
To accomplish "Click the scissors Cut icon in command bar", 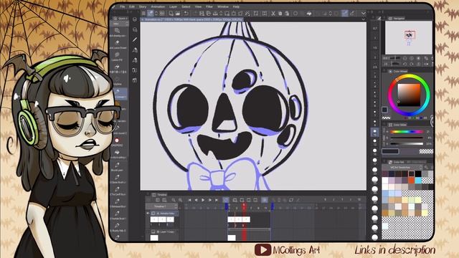I will coord(273,14).
